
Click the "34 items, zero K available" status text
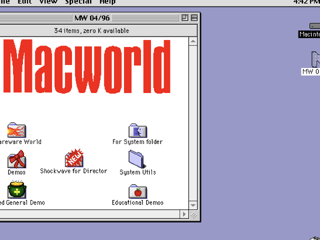coord(91,30)
